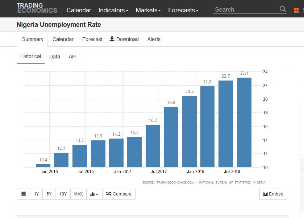304x218 pixels.
Task: Click the 14.4 bar in the chart
Action: tap(134, 152)
